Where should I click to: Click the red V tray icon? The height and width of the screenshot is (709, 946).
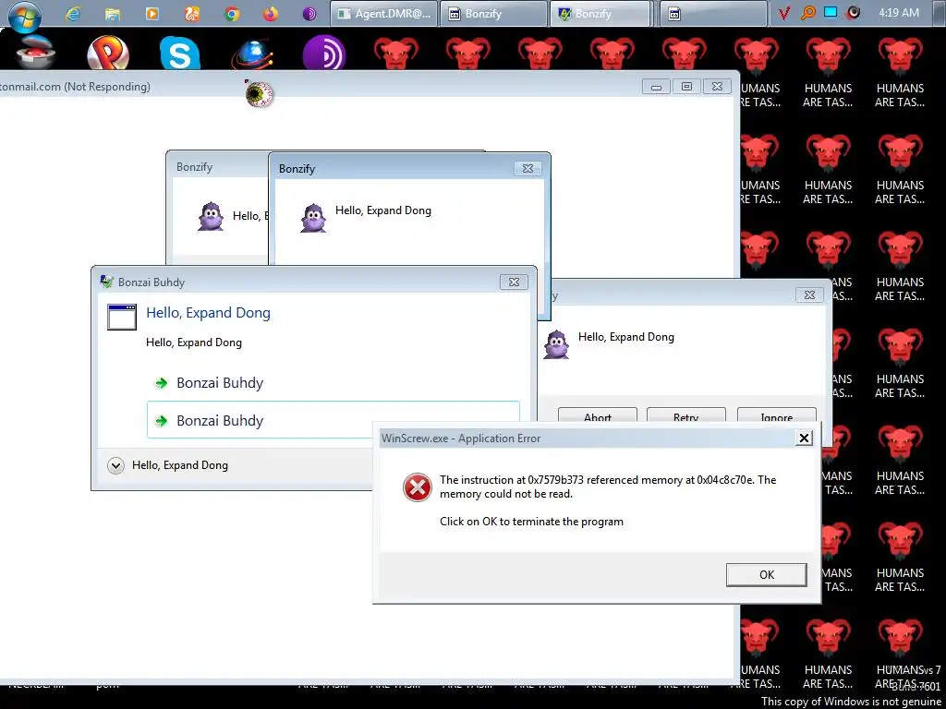783,13
